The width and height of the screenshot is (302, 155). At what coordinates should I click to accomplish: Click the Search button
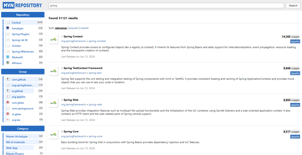293,6
